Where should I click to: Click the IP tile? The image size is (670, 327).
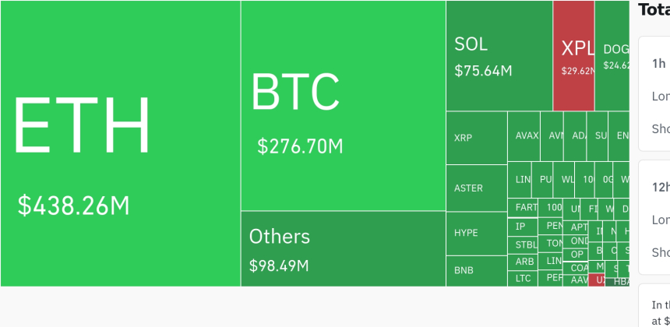522,227
